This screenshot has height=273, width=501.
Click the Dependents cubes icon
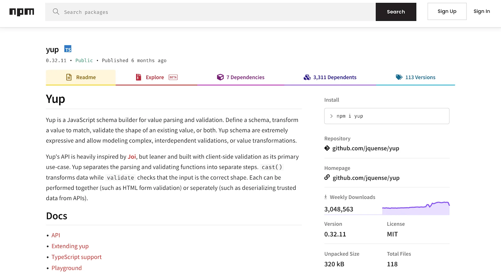point(307,77)
